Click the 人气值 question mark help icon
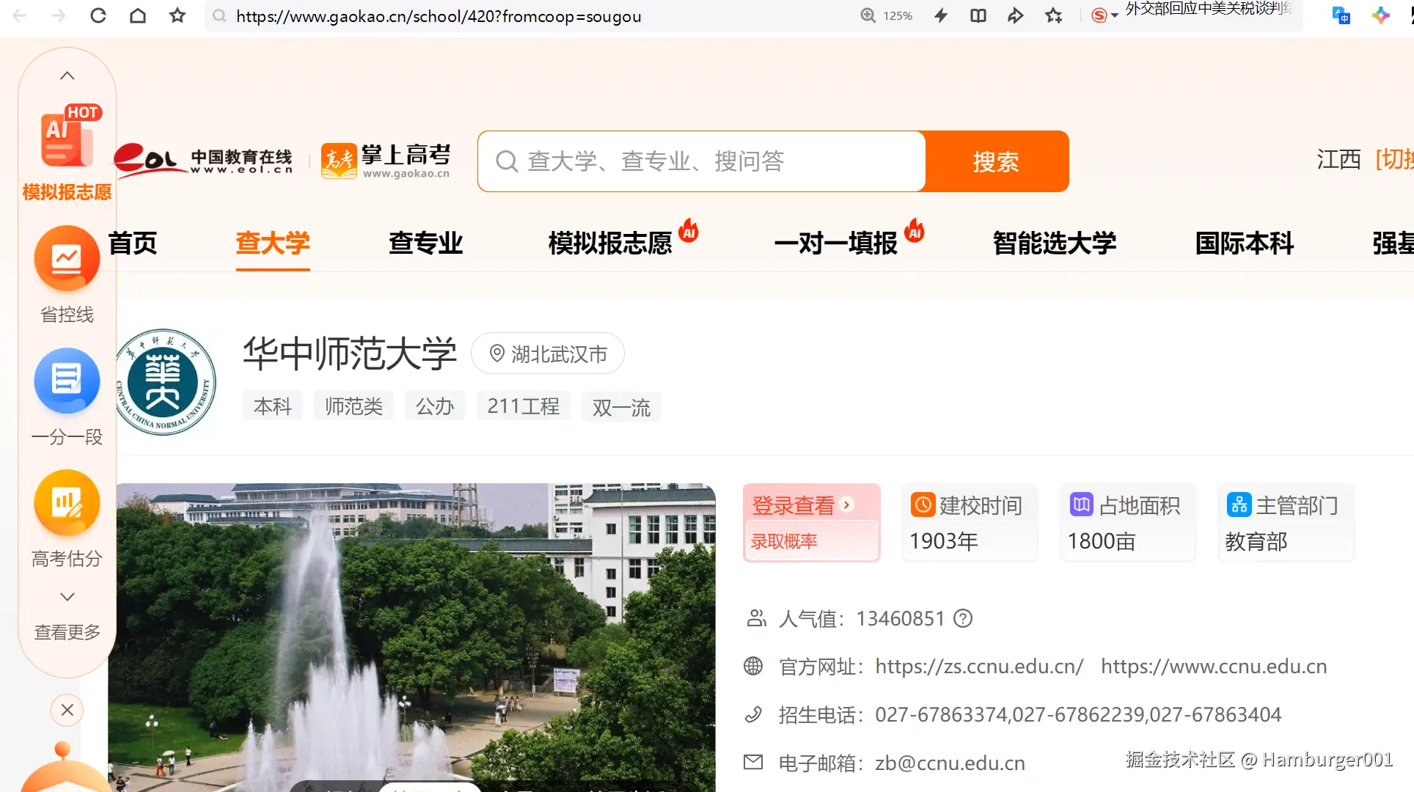Screen dimensions: 1414x792 [963, 619]
